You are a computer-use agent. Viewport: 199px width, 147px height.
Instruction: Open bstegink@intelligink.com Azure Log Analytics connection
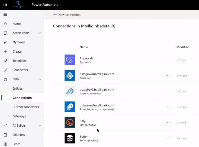click(97, 105)
